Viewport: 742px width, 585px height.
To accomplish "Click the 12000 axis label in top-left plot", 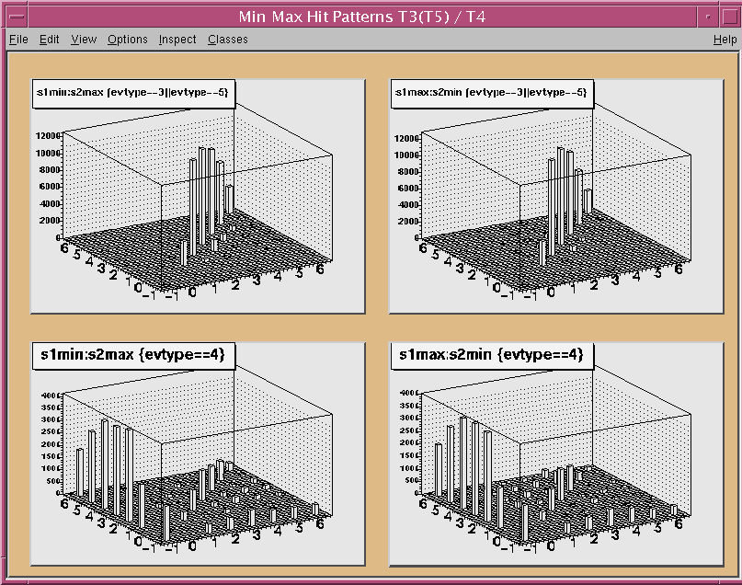I will pyautogui.click(x=48, y=136).
